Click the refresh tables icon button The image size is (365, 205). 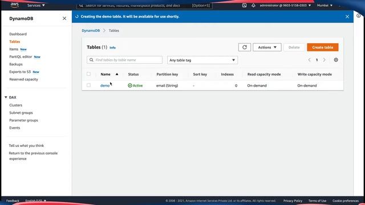pyautogui.click(x=245, y=47)
